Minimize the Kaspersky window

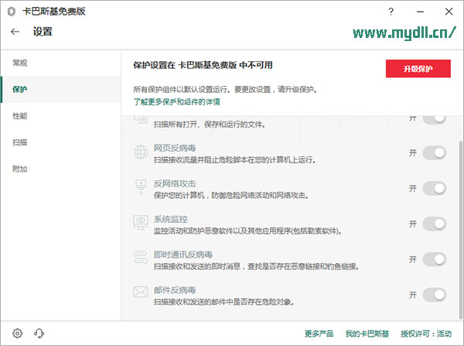[420, 12]
